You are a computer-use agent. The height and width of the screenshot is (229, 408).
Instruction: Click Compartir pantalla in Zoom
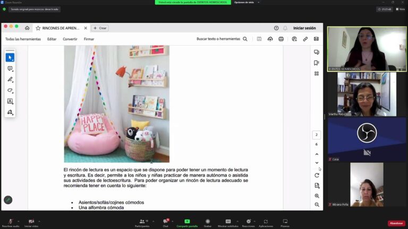click(187, 223)
